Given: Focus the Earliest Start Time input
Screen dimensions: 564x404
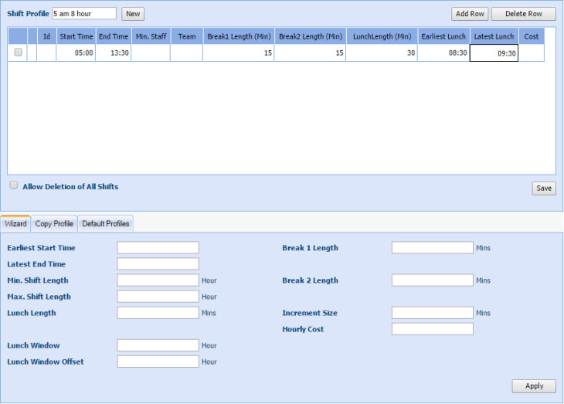Looking at the screenshot, I should 158,248.
